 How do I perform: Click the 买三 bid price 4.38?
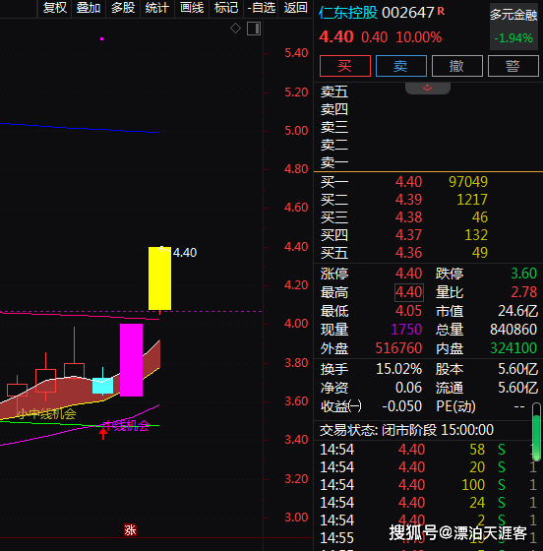(408, 217)
